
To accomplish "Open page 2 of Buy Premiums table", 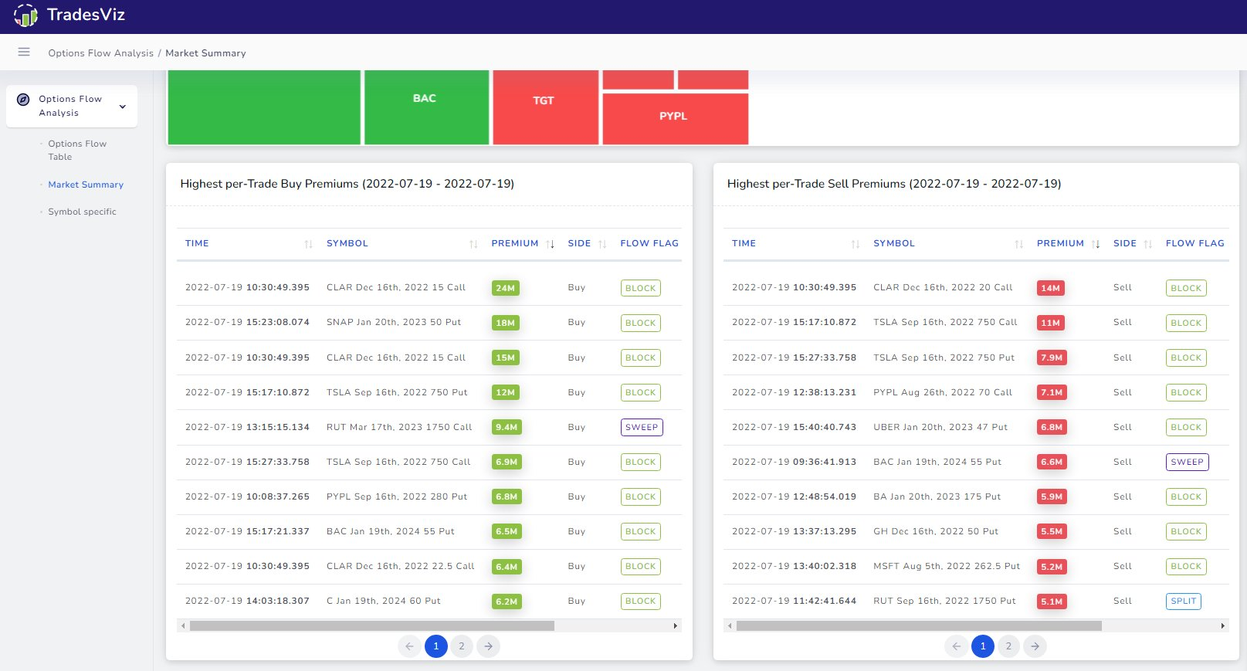I will tap(462, 646).
